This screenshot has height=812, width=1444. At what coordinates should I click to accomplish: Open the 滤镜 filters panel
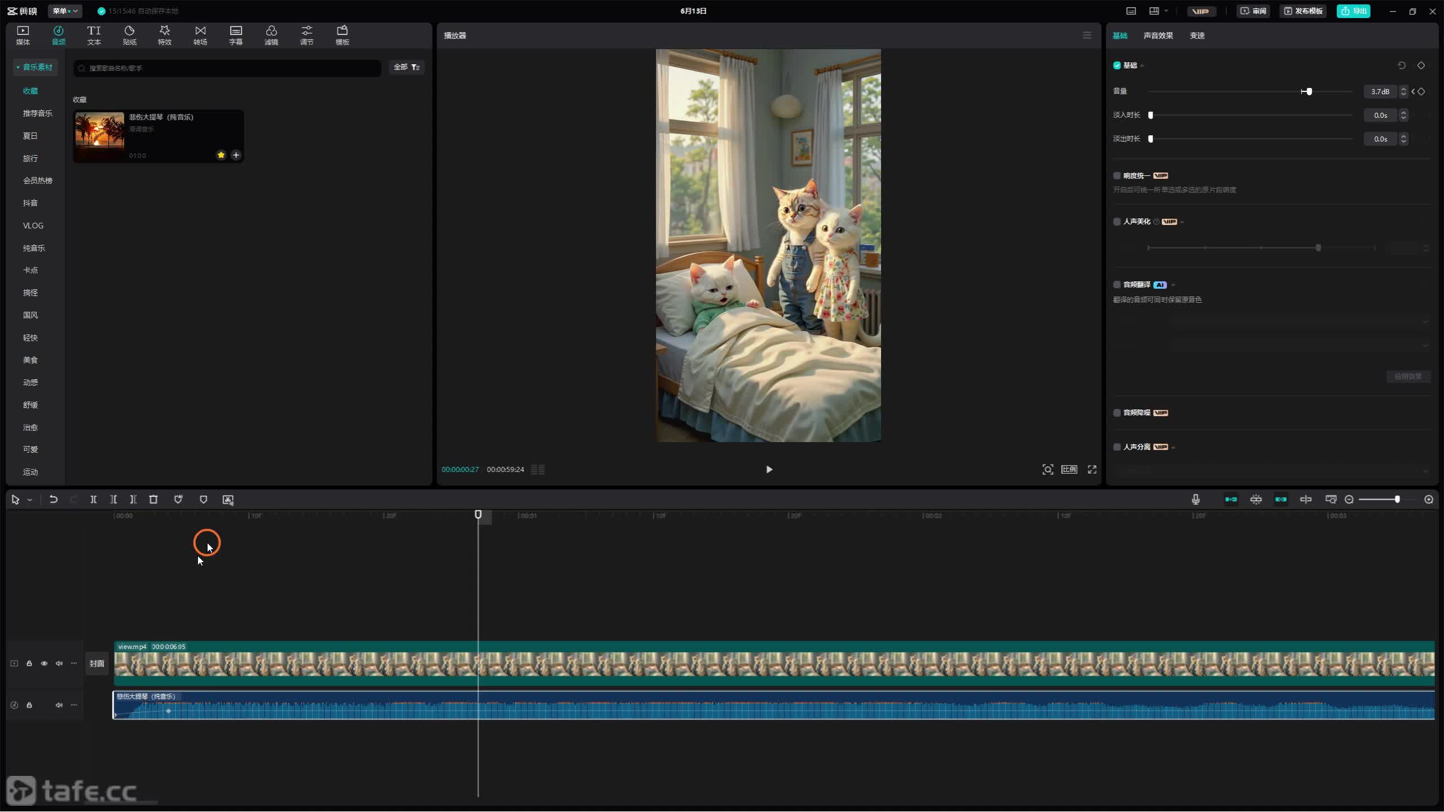coord(271,35)
